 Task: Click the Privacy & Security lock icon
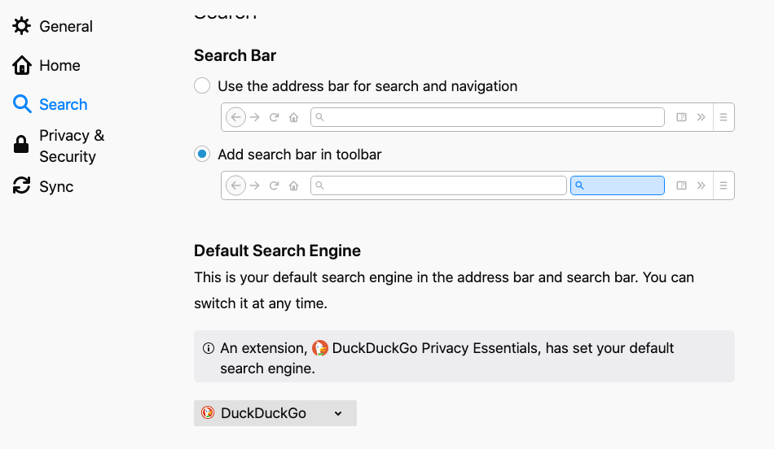coord(21,146)
